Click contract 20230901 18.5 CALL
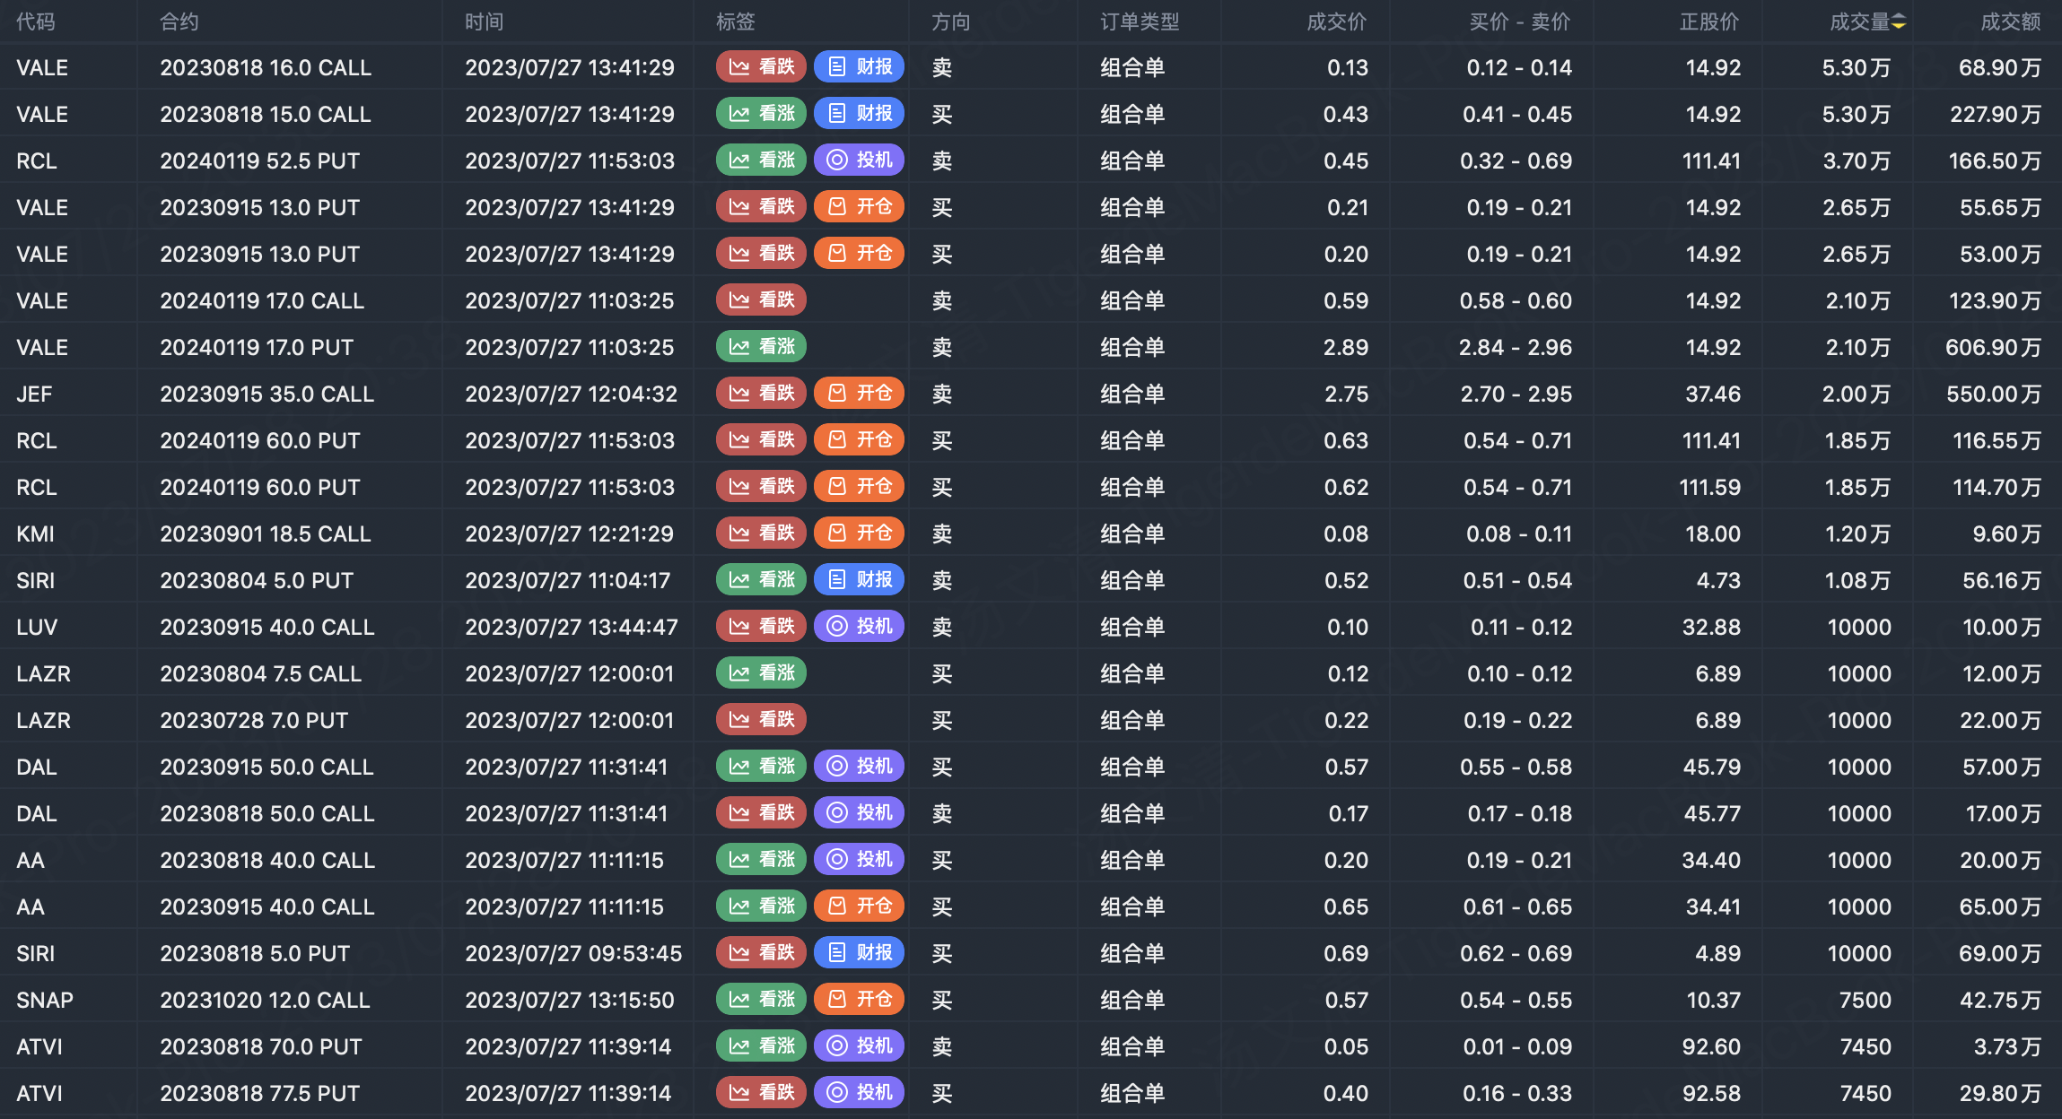 pos(266,534)
